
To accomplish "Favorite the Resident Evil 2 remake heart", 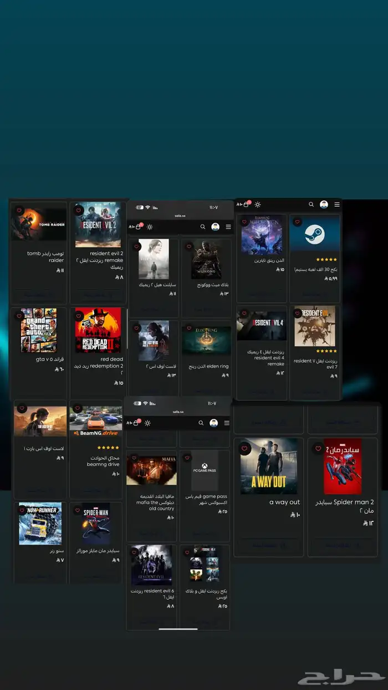I will [x=79, y=211].
